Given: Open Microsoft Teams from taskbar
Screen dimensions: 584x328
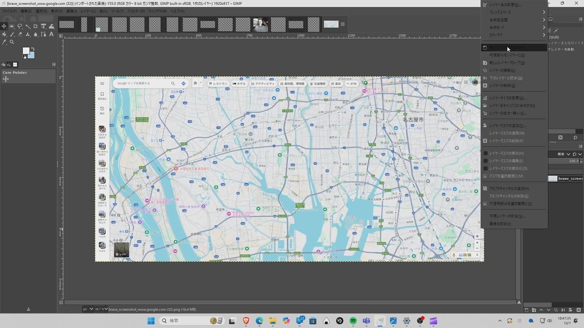Looking at the screenshot, I should point(366,321).
